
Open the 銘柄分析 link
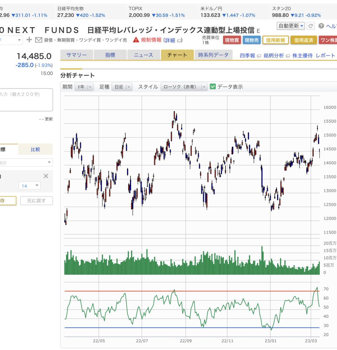pos(274,55)
